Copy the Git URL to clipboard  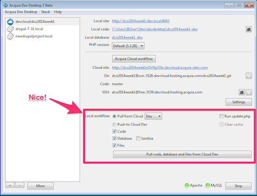tap(249, 76)
